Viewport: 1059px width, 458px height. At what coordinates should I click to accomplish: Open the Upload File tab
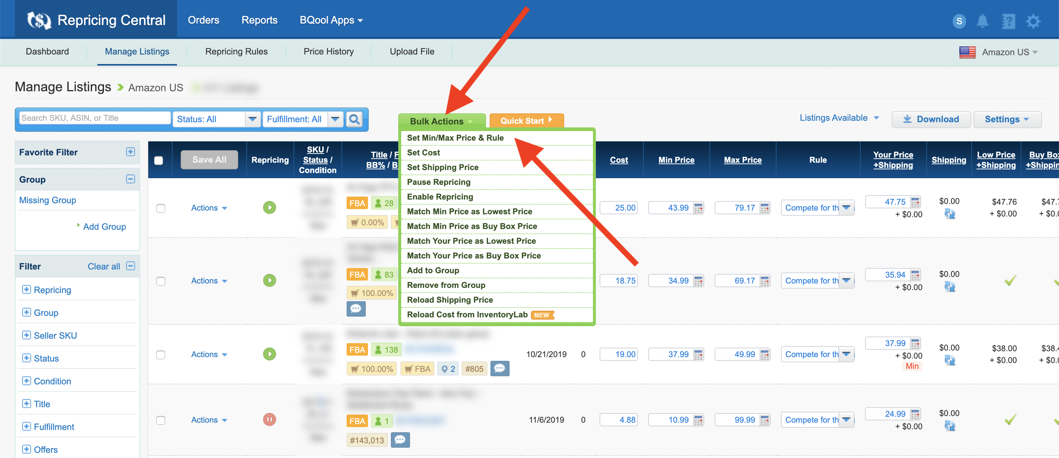tap(412, 52)
